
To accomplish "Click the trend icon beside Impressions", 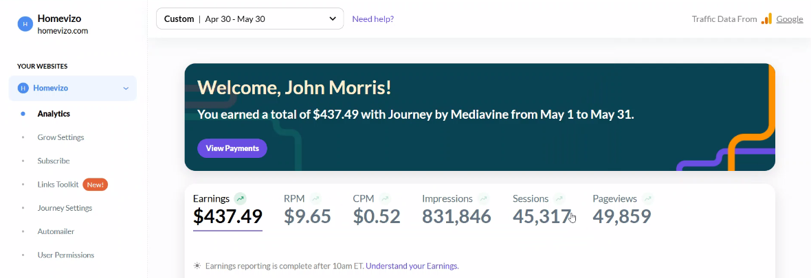I will [x=484, y=198].
